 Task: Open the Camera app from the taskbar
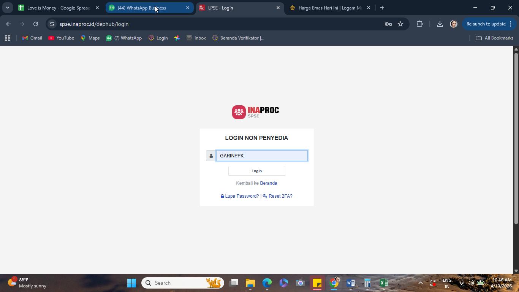click(x=301, y=283)
